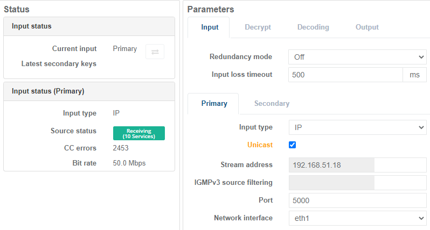Screen dimensions: 430x230
Task: Open the Network interface eth1 dropdown
Action: click(x=357, y=218)
